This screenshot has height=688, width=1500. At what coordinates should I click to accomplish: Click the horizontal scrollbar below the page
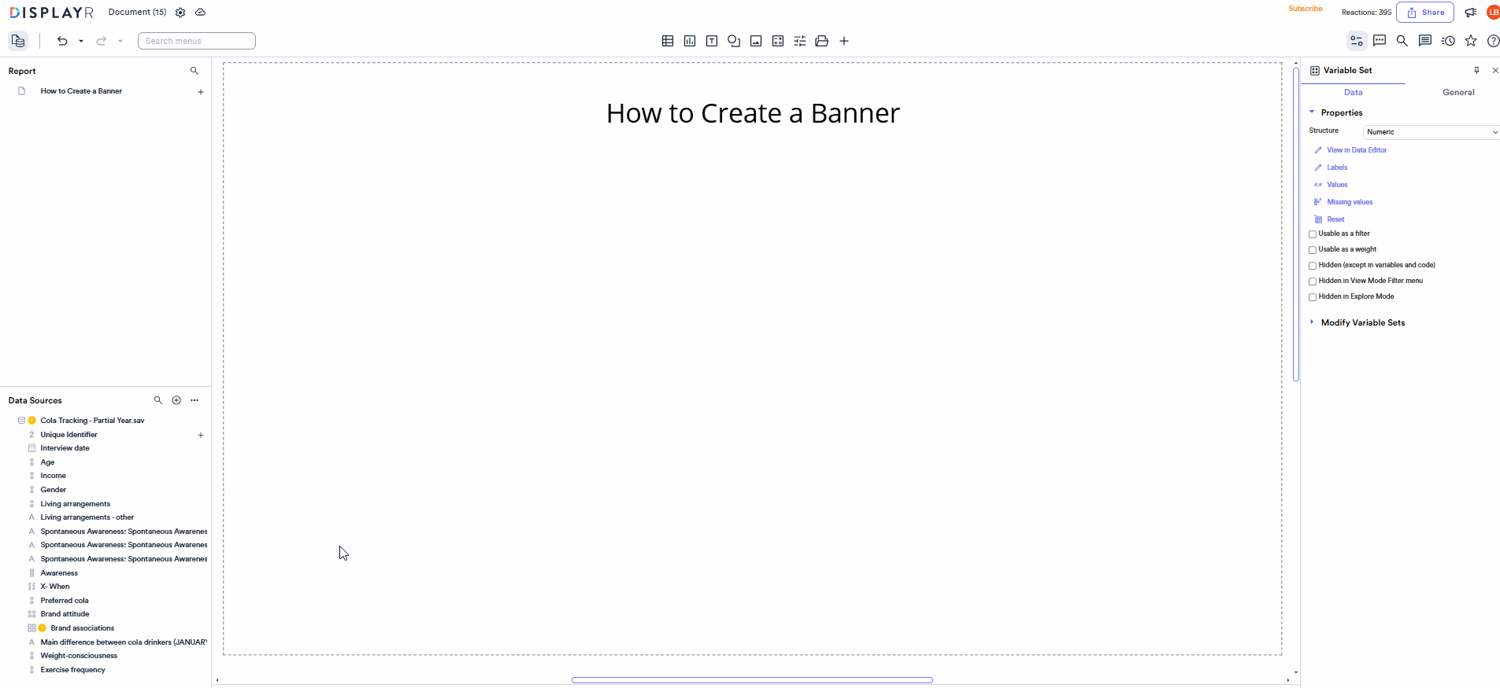(x=752, y=680)
